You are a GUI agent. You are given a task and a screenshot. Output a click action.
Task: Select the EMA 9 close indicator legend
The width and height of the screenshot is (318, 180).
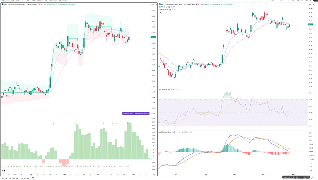click(163, 7)
